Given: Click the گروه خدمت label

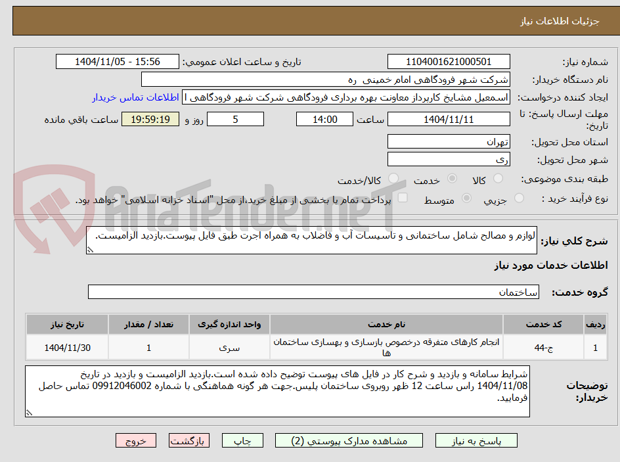Looking at the screenshot, I should click(580, 292).
